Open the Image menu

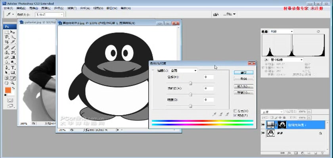(x=34, y=8)
